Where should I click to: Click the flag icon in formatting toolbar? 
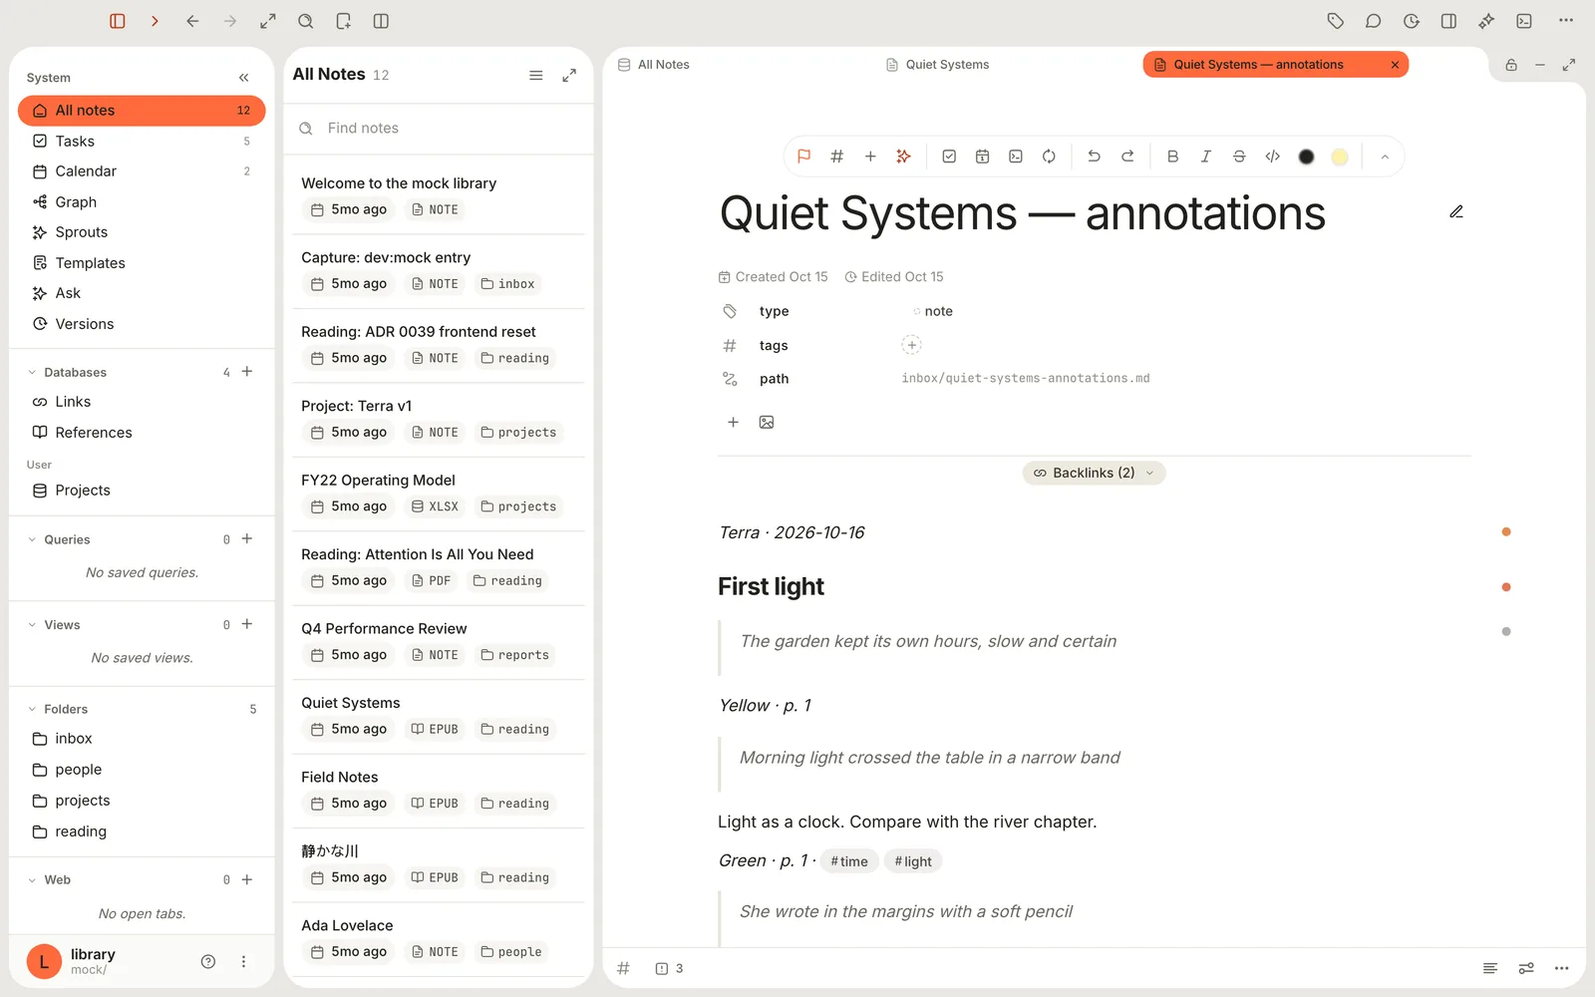[x=803, y=157]
